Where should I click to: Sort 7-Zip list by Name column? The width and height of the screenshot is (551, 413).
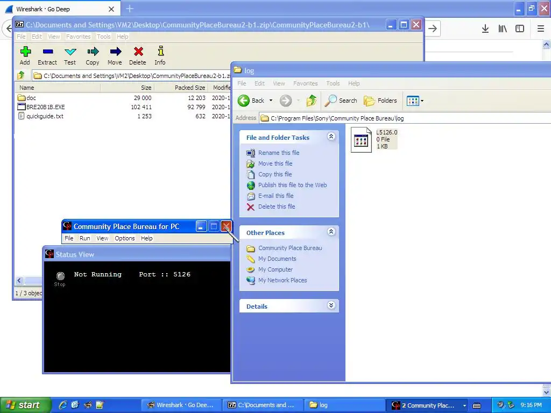point(58,88)
